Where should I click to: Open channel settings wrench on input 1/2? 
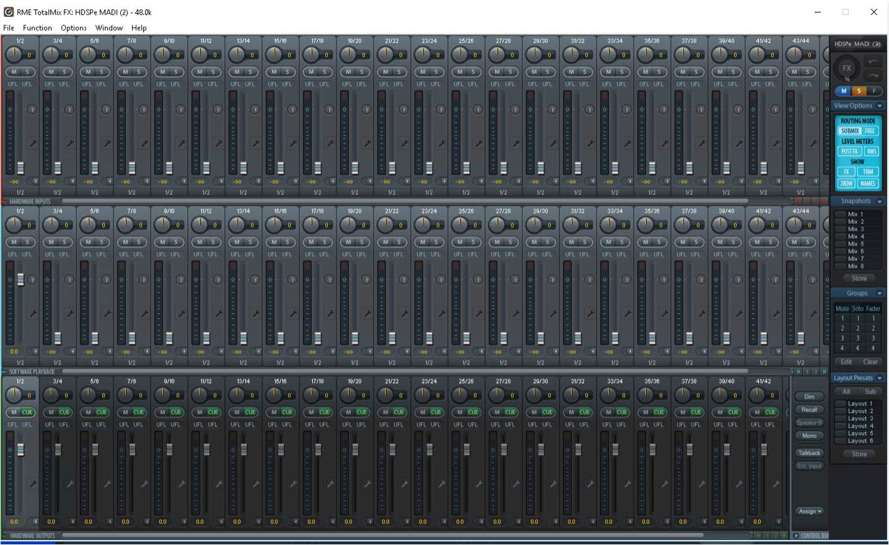(x=33, y=143)
